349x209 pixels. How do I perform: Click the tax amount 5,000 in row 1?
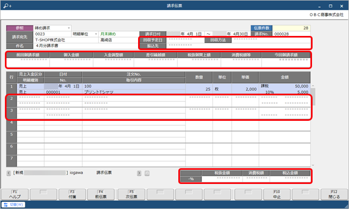(x=303, y=92)
